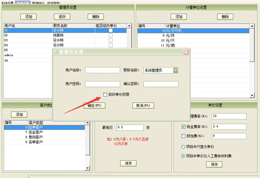Click 保存 below the discount hint text
This screenshot has height=178, width=260.
point(128,163)
